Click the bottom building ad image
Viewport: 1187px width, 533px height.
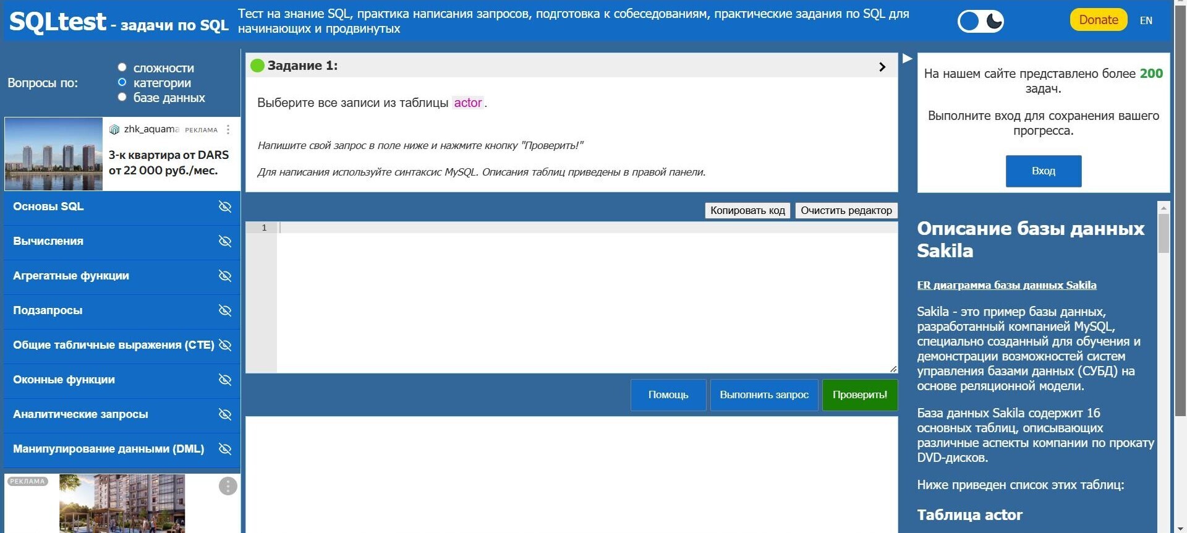(x=122, y=503)
